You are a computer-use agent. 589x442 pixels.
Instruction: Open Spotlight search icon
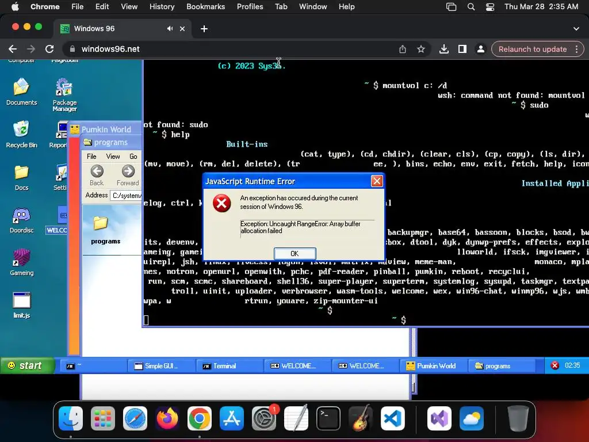471,7
